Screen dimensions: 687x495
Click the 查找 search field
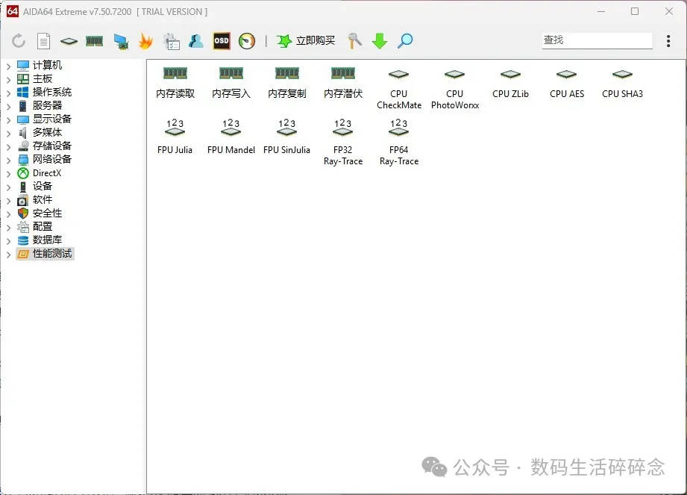click(x=597, y=40)
